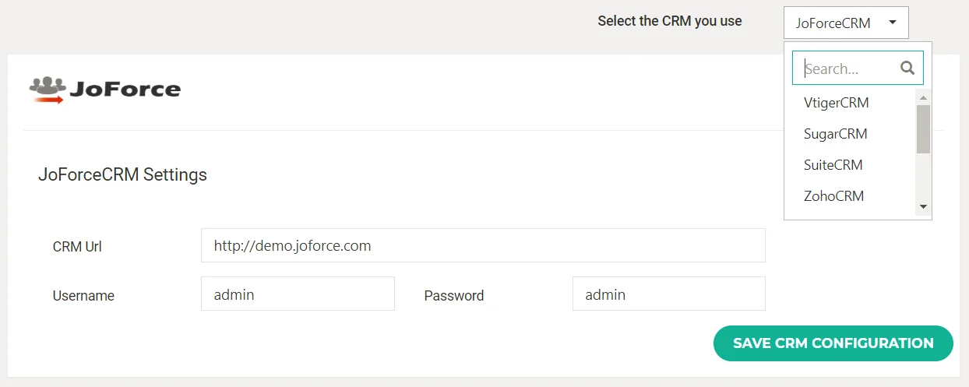Click the 'Select the CRM you use' label
Viewport: 969px width, 387px height.
669,21
